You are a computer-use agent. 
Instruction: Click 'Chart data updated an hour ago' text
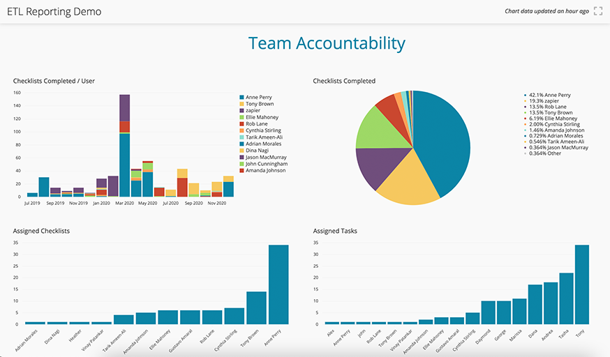(x=546, y=12)
